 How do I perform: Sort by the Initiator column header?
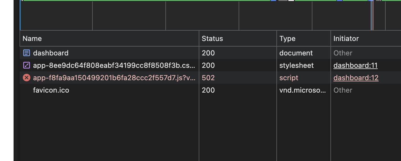[346, 39]
